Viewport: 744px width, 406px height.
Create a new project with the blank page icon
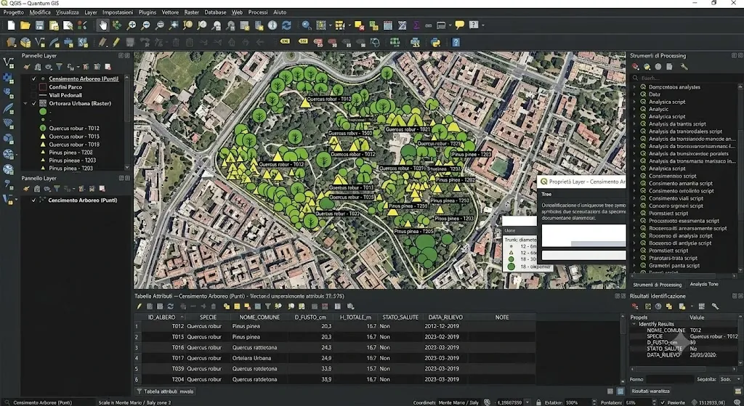(x=11, y=25)
